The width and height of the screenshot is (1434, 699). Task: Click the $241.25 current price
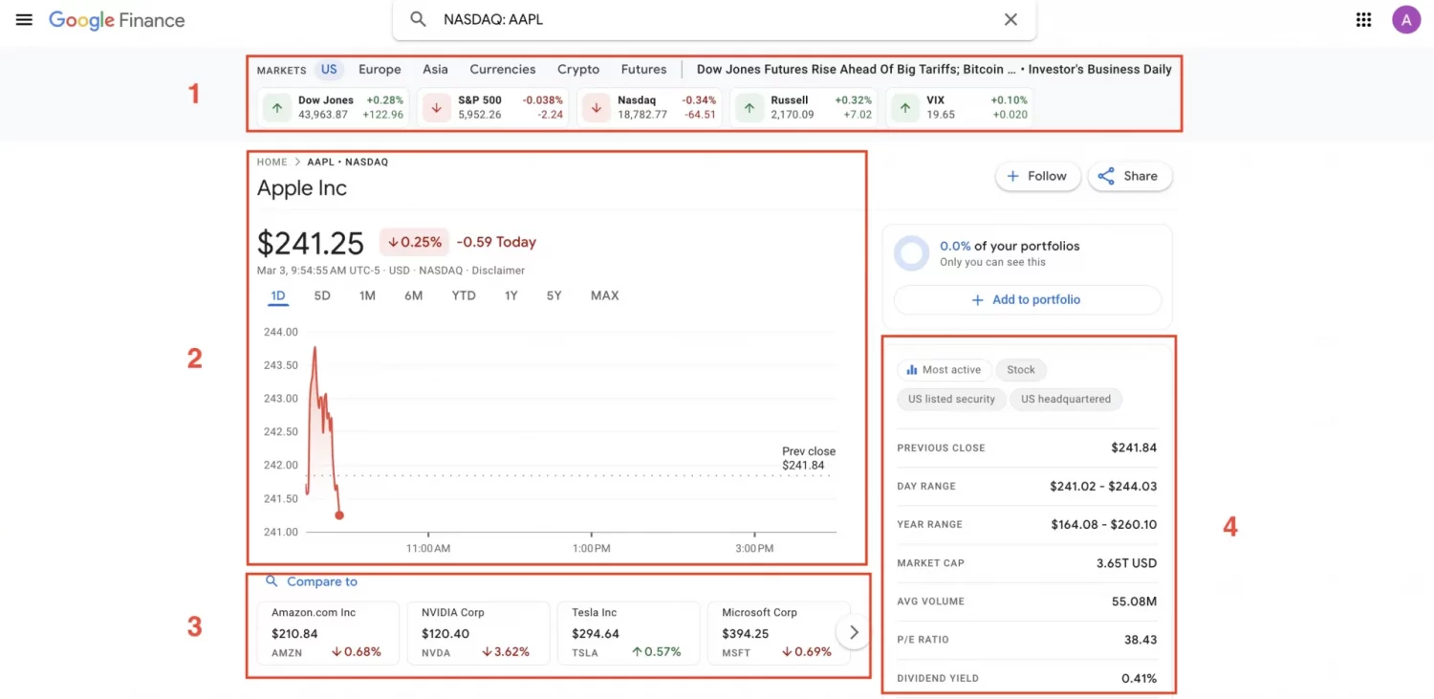pyautogui.click(x=311, y=243)
